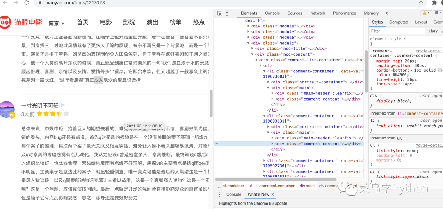Screen dimensions: 443x209
Task: Expand the highlighted comment-content div node
Action: click(273, 144)
